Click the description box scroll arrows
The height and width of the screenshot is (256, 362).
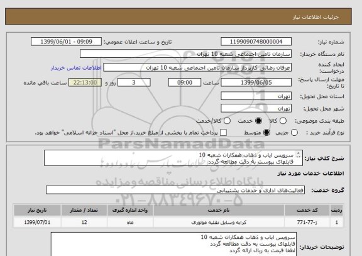tap(299, 155)
